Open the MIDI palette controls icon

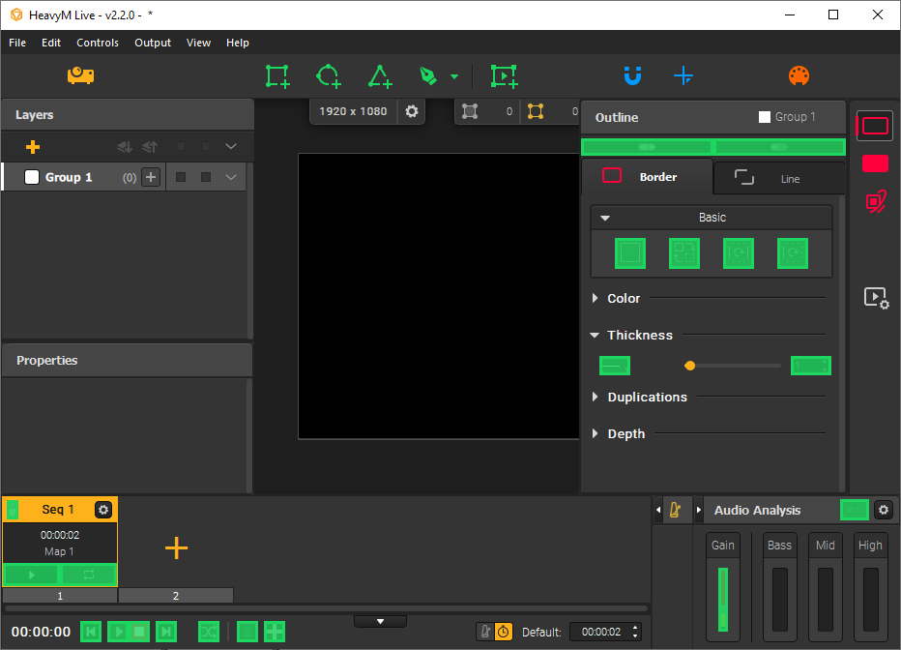[799, 76]
